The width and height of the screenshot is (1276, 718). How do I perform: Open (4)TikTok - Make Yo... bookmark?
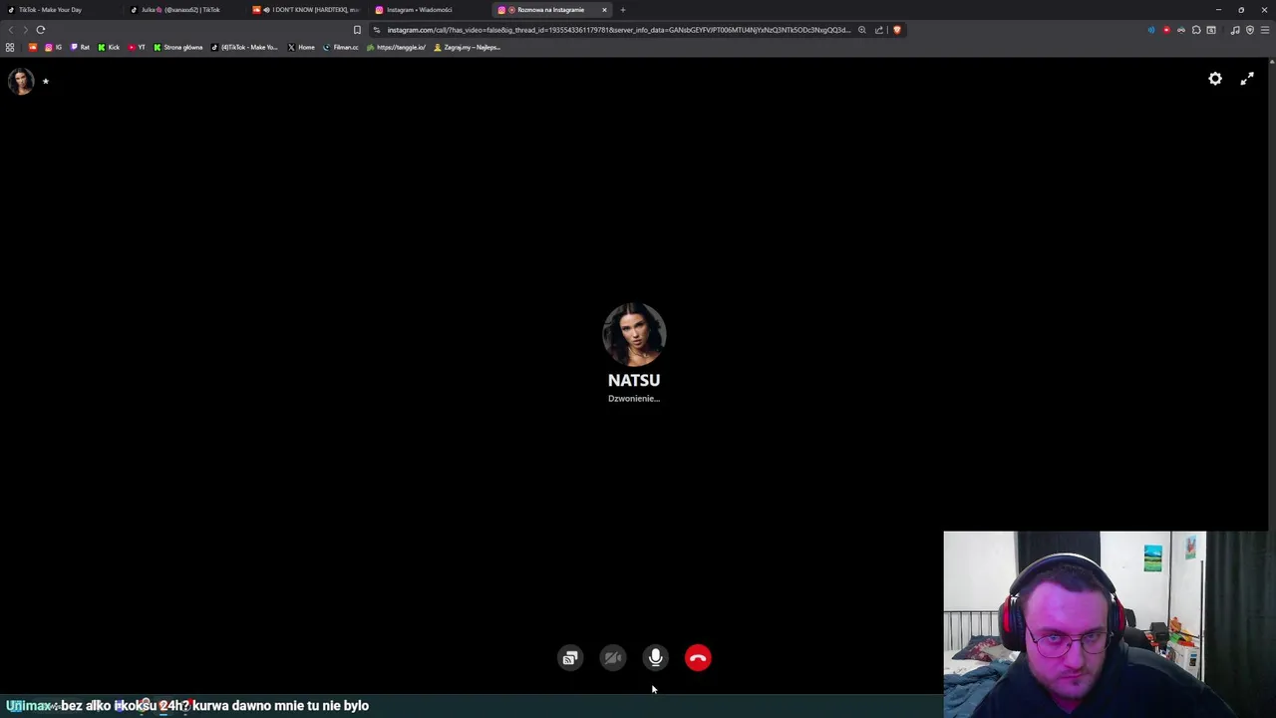click(x=244, y=47)
